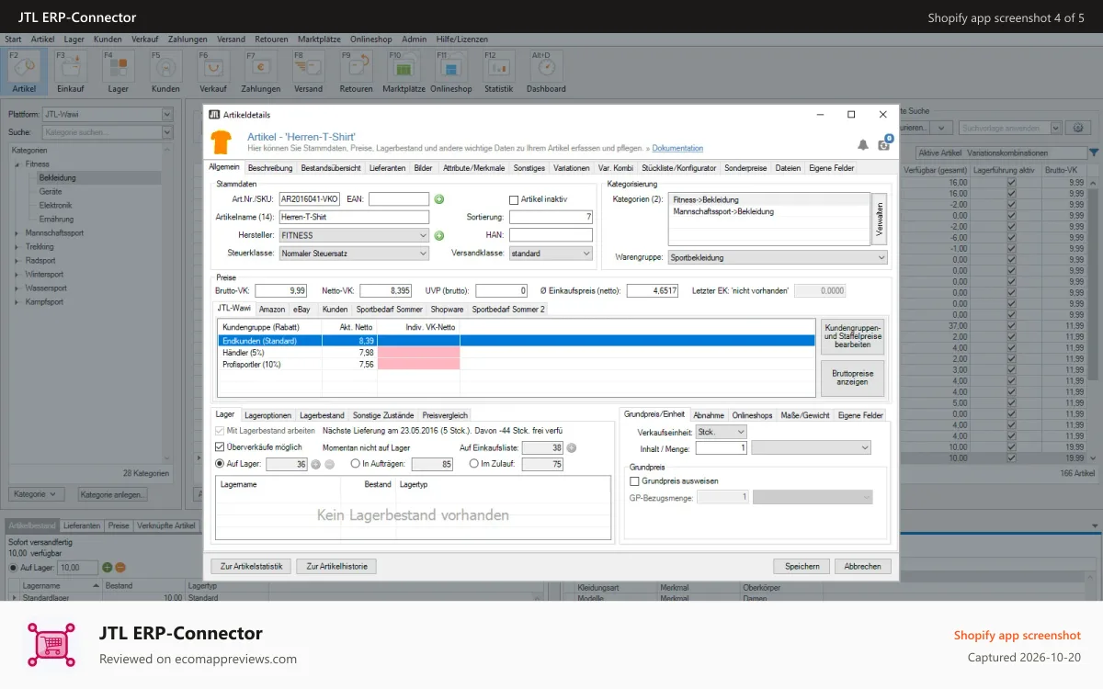Image resolution: width=1103 pixels, height=689 pixels.
Task: Click the plus icon next to Auf Lager value
Action: tap(315, 465)
